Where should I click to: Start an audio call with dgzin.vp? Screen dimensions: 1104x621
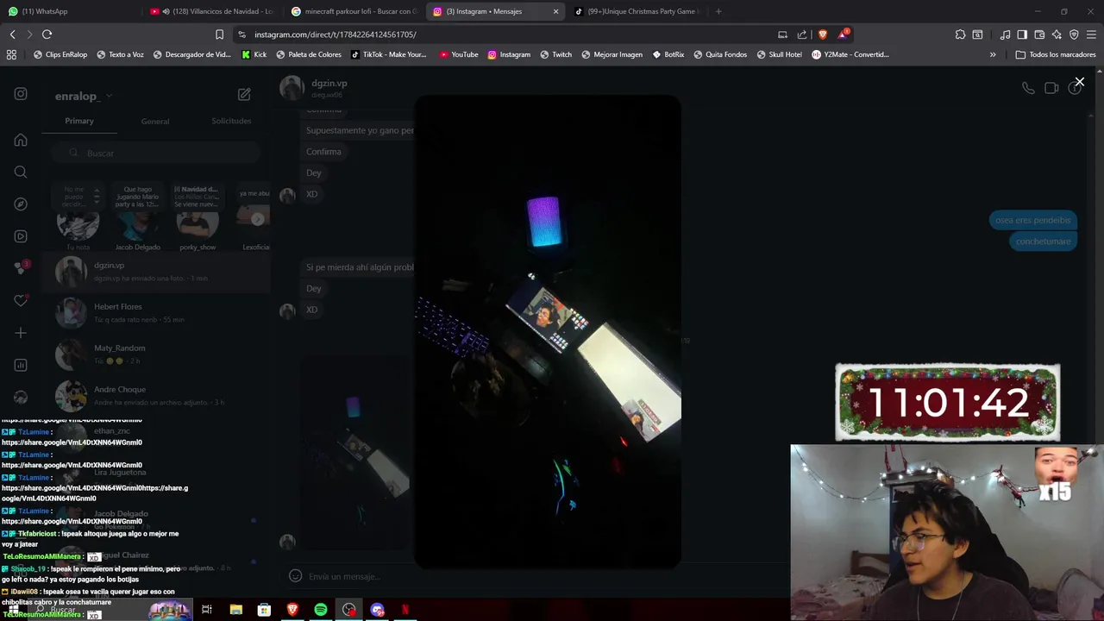click(1028, 88)
